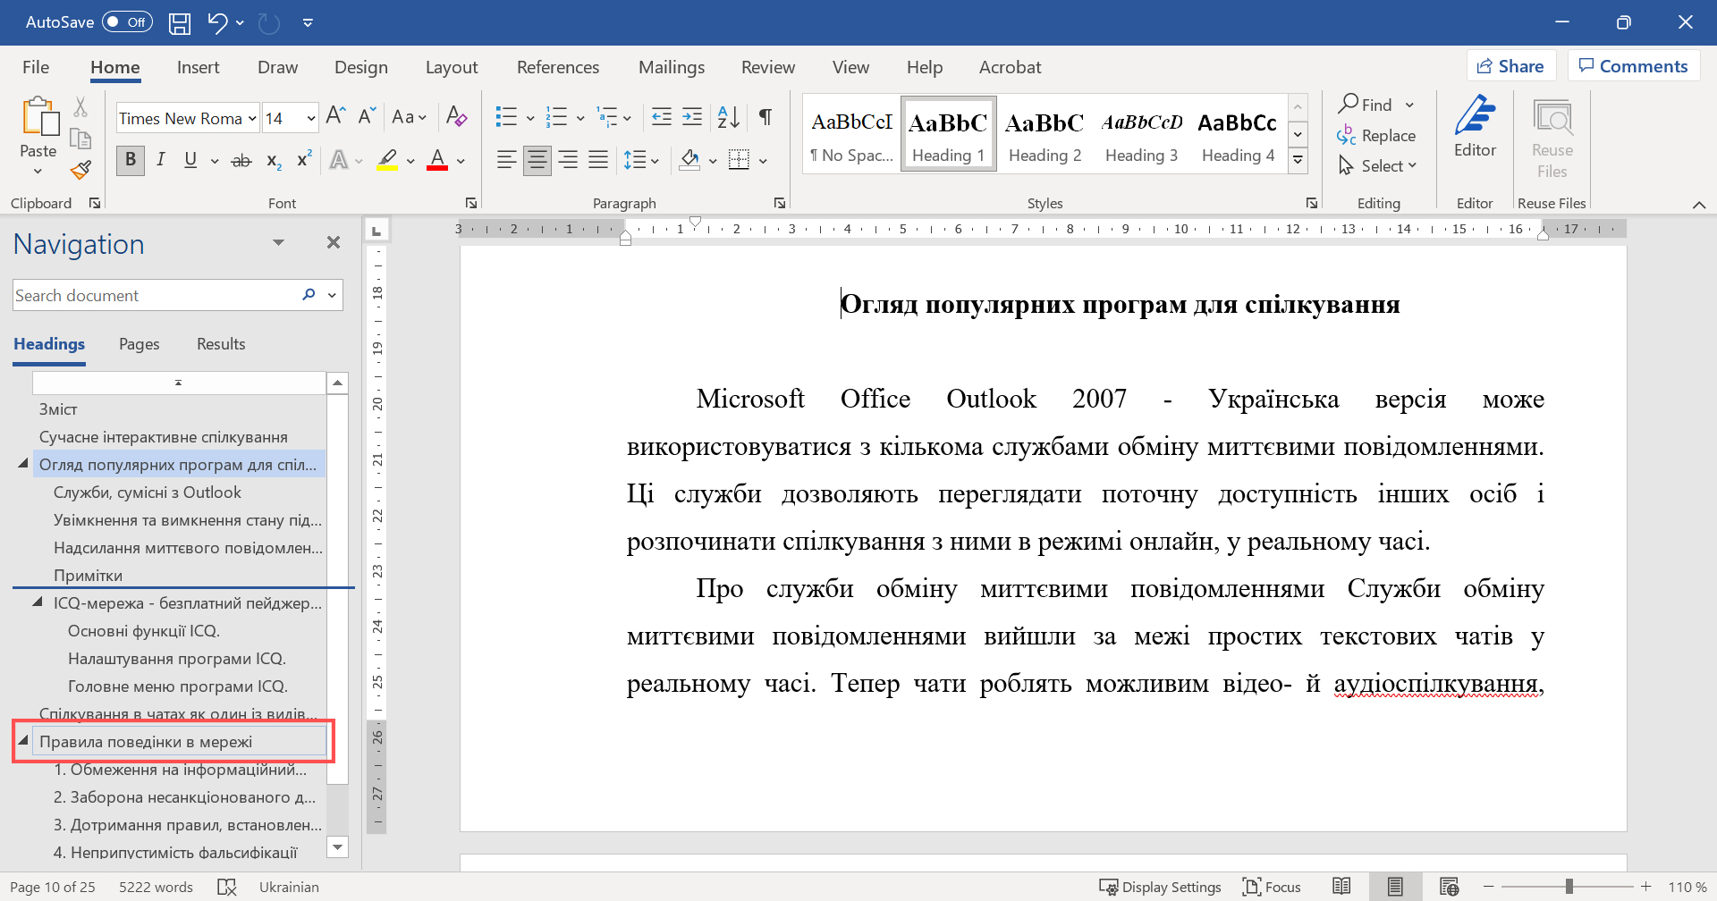
Task: Toggle strikethrough formatting
Action: 241,160
